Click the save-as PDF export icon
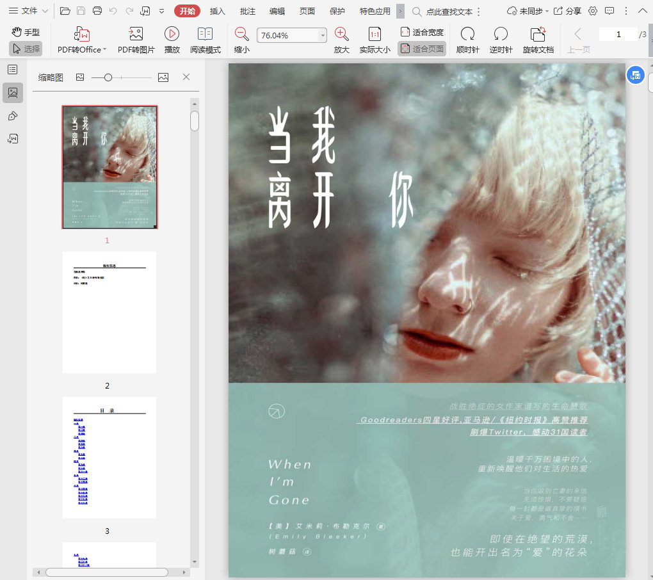Screen dimensions: 653x580 click(145, 11)
